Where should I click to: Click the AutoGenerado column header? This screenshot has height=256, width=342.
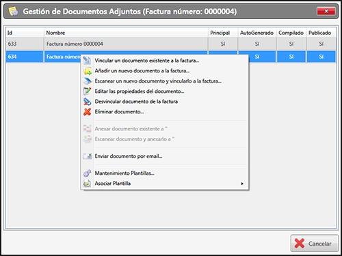[x=257, y=33]
